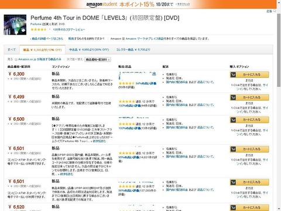This screenshot has height=211, width=281.
Task: Click the 100% rating link in the ¥6,500 row
Action: point(130,128)
